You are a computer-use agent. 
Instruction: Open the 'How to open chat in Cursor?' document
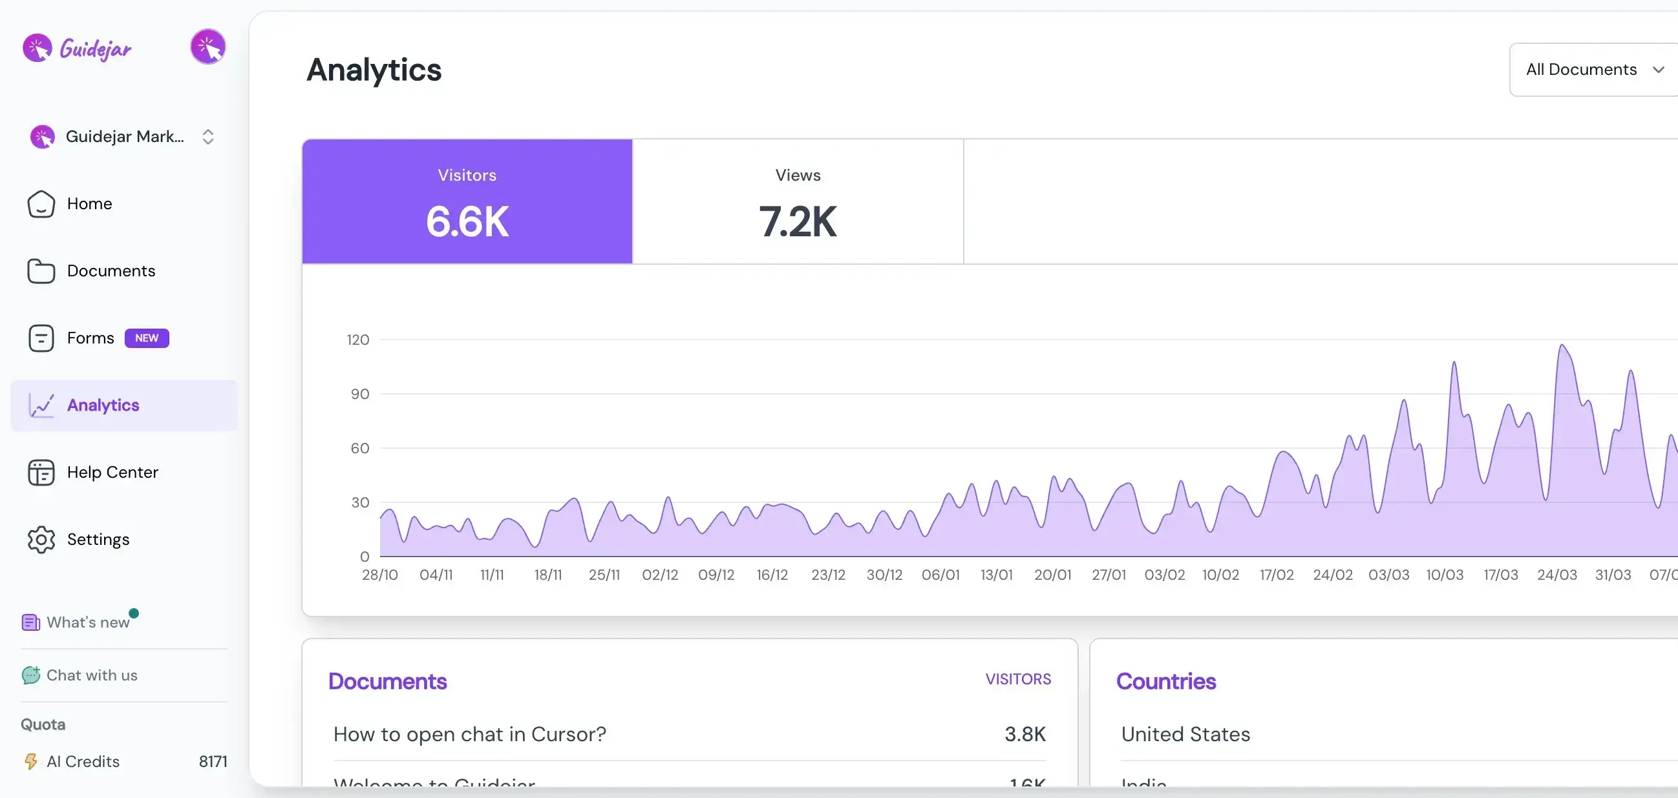click(469, 734)
